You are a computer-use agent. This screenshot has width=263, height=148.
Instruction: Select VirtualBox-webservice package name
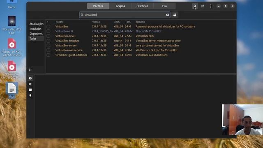(x=69, y=50)
